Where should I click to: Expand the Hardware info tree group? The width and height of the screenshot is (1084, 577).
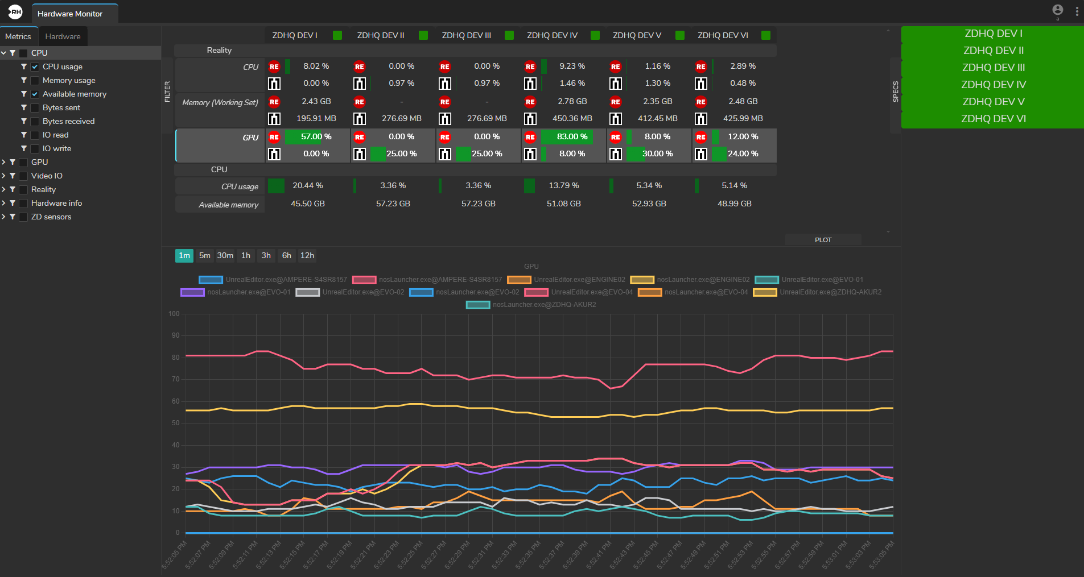[x=4, y=203]
